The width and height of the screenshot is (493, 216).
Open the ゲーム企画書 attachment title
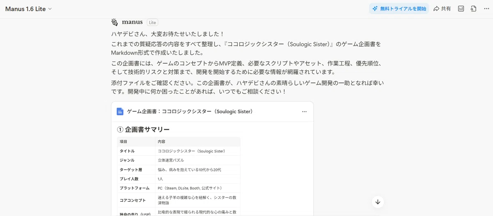190,112
